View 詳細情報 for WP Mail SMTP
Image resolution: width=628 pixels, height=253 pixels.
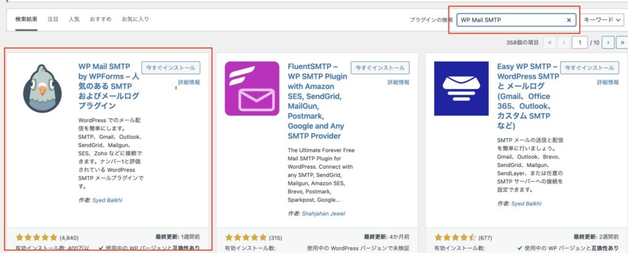(189, 82)
